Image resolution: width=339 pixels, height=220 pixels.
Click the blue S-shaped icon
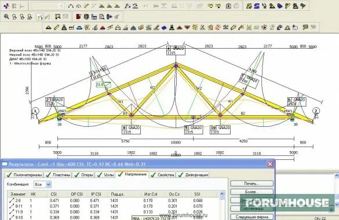(257, 6)
